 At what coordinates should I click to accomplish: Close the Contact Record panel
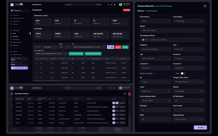(x=205, y=6)
